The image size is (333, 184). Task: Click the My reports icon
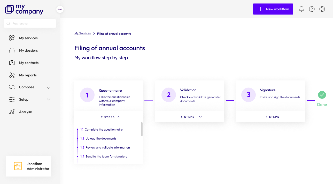tap(12, 75)
